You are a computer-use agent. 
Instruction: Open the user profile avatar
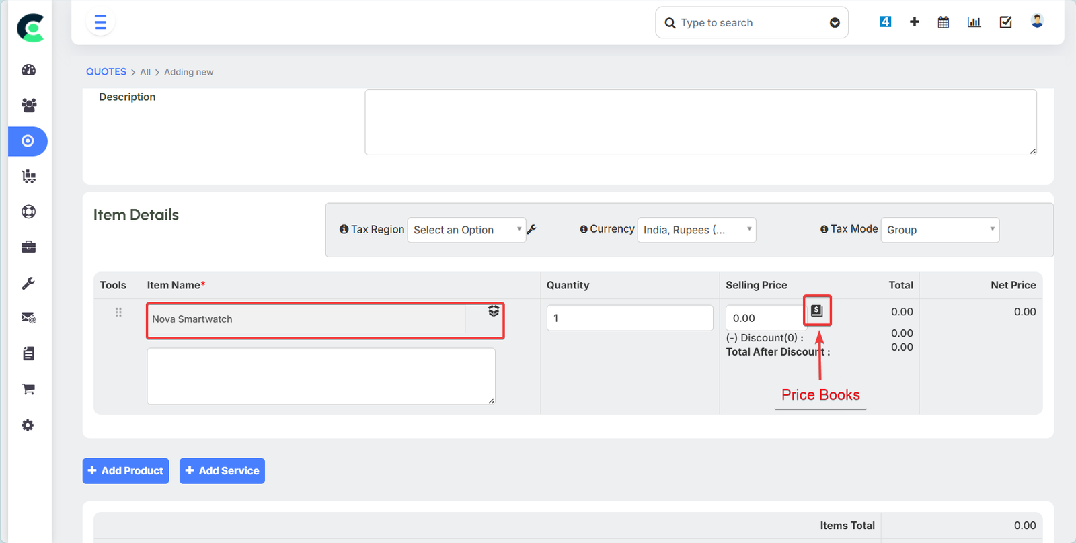click(1037, 22)
